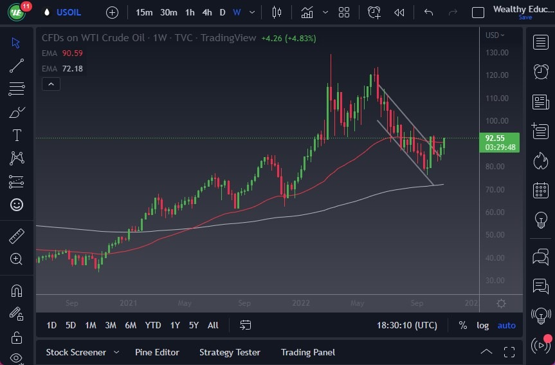Open the USD currency dropdown
Screen dimensions: 555x365
click(495, 35)
